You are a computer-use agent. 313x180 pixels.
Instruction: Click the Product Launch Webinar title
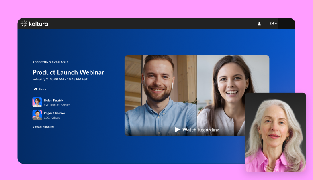click(68, 72)
